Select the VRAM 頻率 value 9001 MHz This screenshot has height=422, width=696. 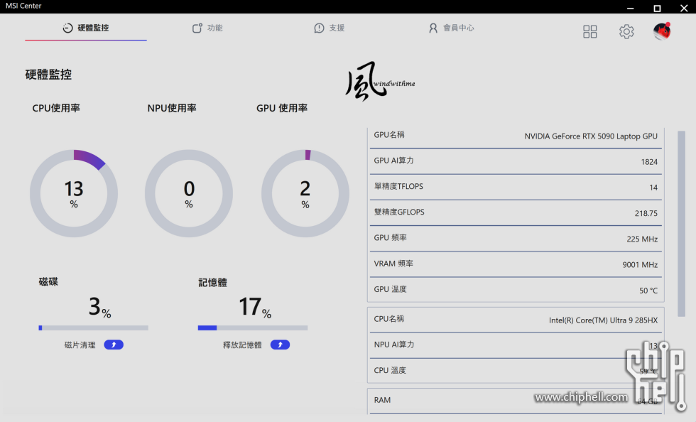(640, 265)
